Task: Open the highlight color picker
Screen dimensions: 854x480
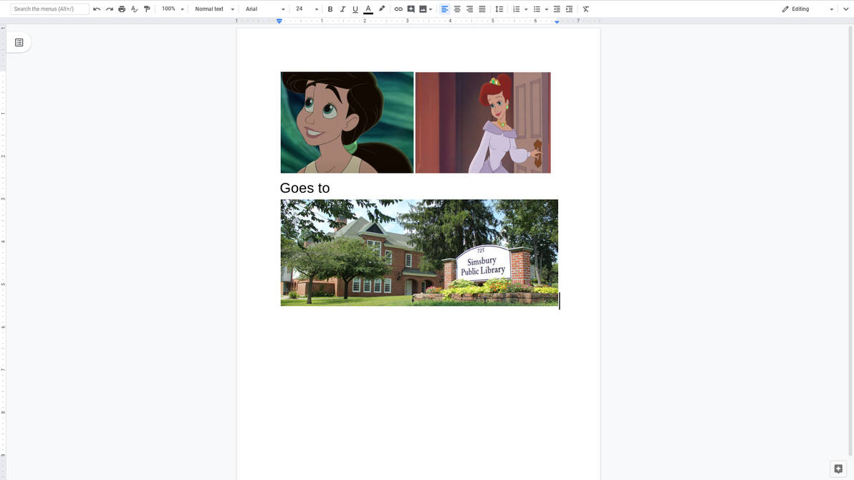Action: pos(382,9)
